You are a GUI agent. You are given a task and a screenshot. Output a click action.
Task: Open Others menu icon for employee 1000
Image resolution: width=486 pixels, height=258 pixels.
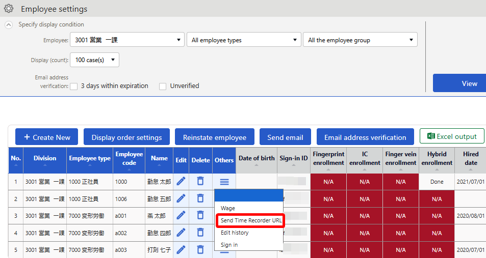pyautogui.click(x=224, y=182)
